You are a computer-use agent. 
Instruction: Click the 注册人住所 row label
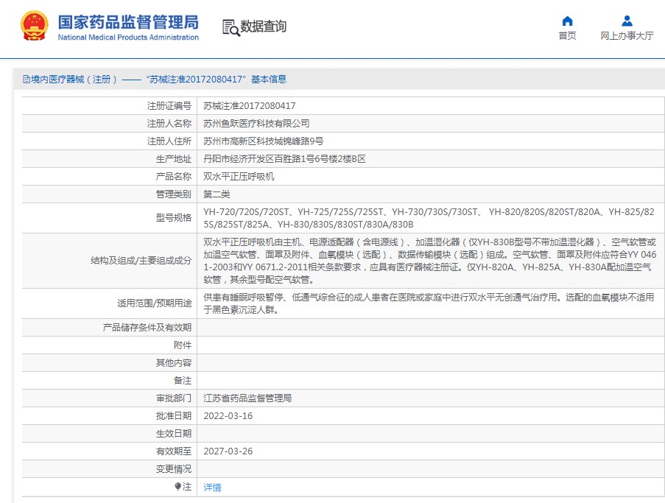point(169,141)
